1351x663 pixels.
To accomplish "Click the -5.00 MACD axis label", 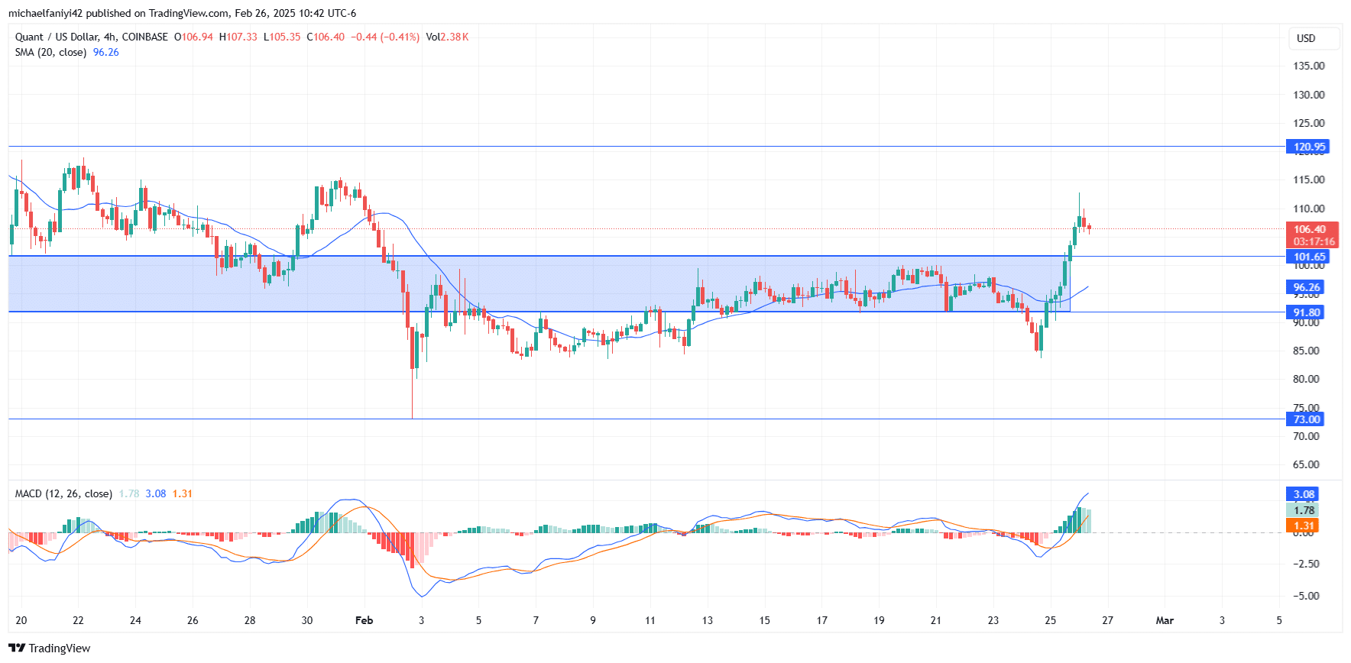I will click(x=1305, y=596).
